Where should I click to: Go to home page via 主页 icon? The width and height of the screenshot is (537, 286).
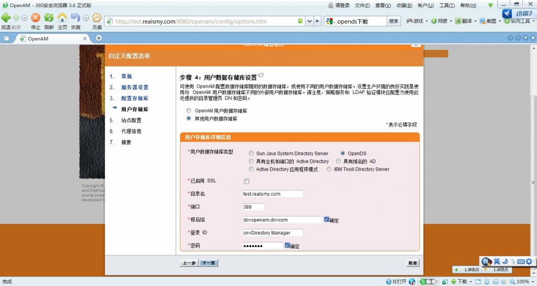coord(62,17)
